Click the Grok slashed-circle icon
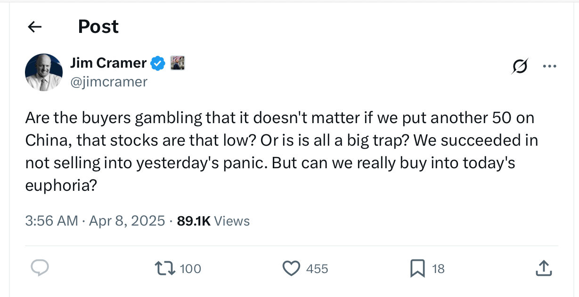This screenshot has height=297, width=579. click(520, 66)
